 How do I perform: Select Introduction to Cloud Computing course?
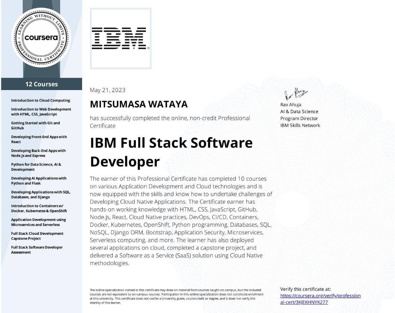pos(41,100)
